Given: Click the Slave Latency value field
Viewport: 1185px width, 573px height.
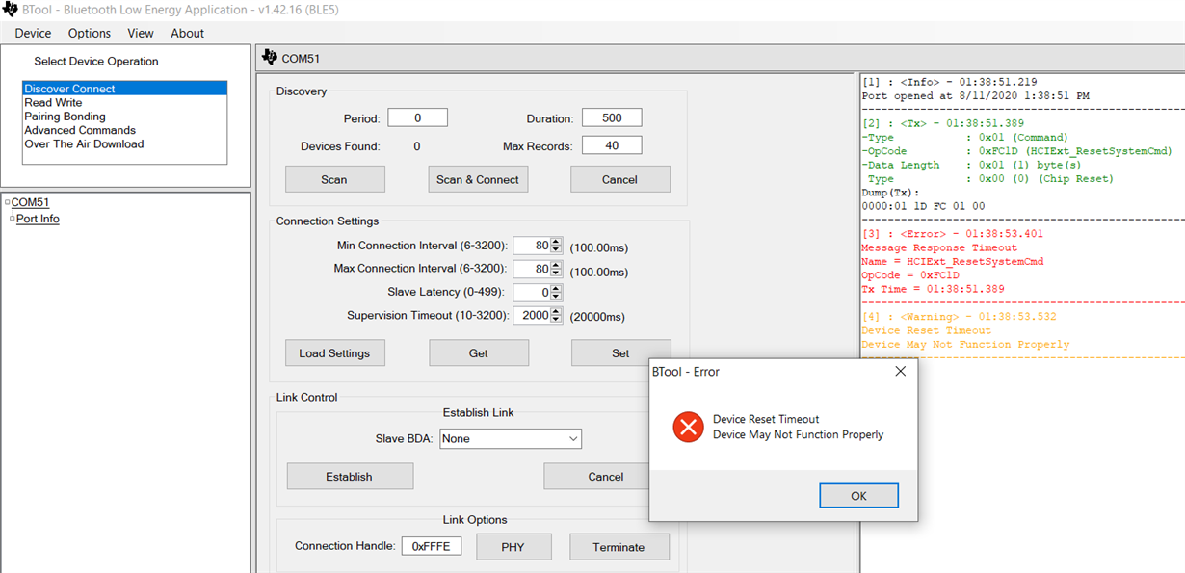Looking at the screenshot, I should (531, 292).
